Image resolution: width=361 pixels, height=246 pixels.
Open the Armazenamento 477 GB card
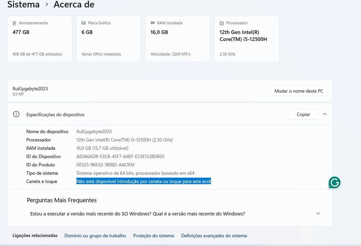pyautogui.click(x=40, y=39)
